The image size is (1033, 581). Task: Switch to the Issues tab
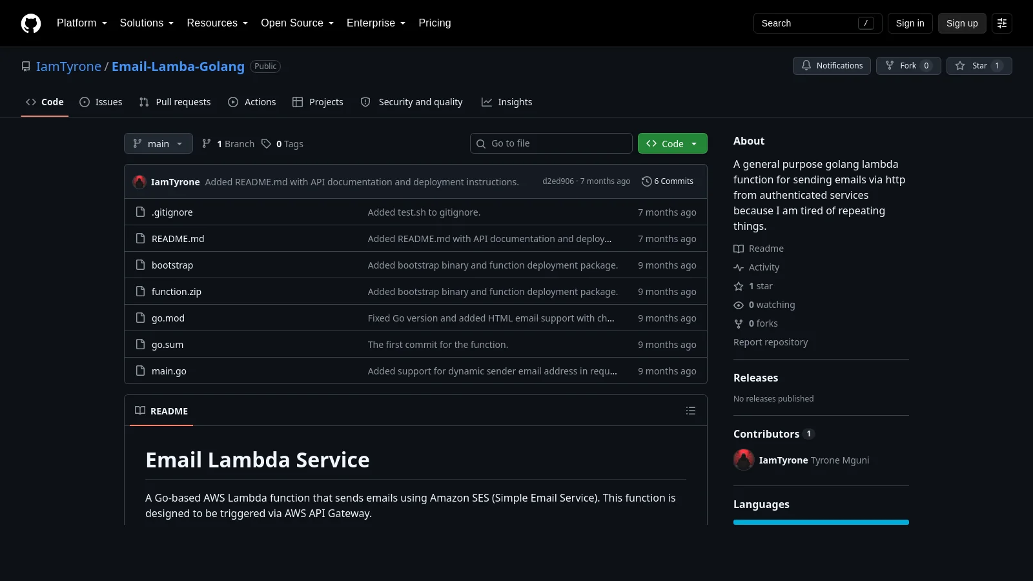tap(101, 102)
